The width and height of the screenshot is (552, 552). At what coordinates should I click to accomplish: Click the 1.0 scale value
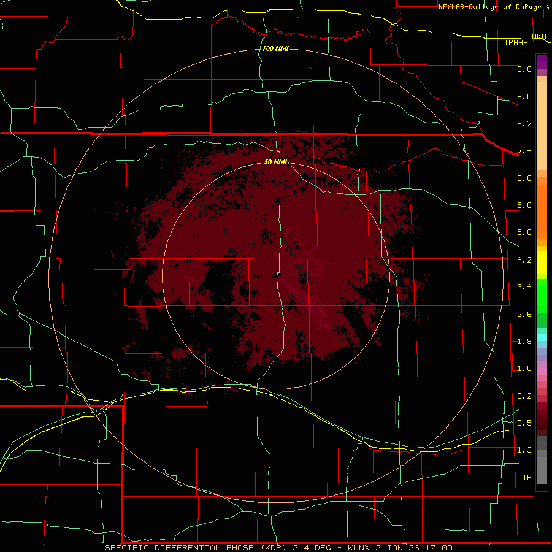pyautogui.click(x=524, y=369)
